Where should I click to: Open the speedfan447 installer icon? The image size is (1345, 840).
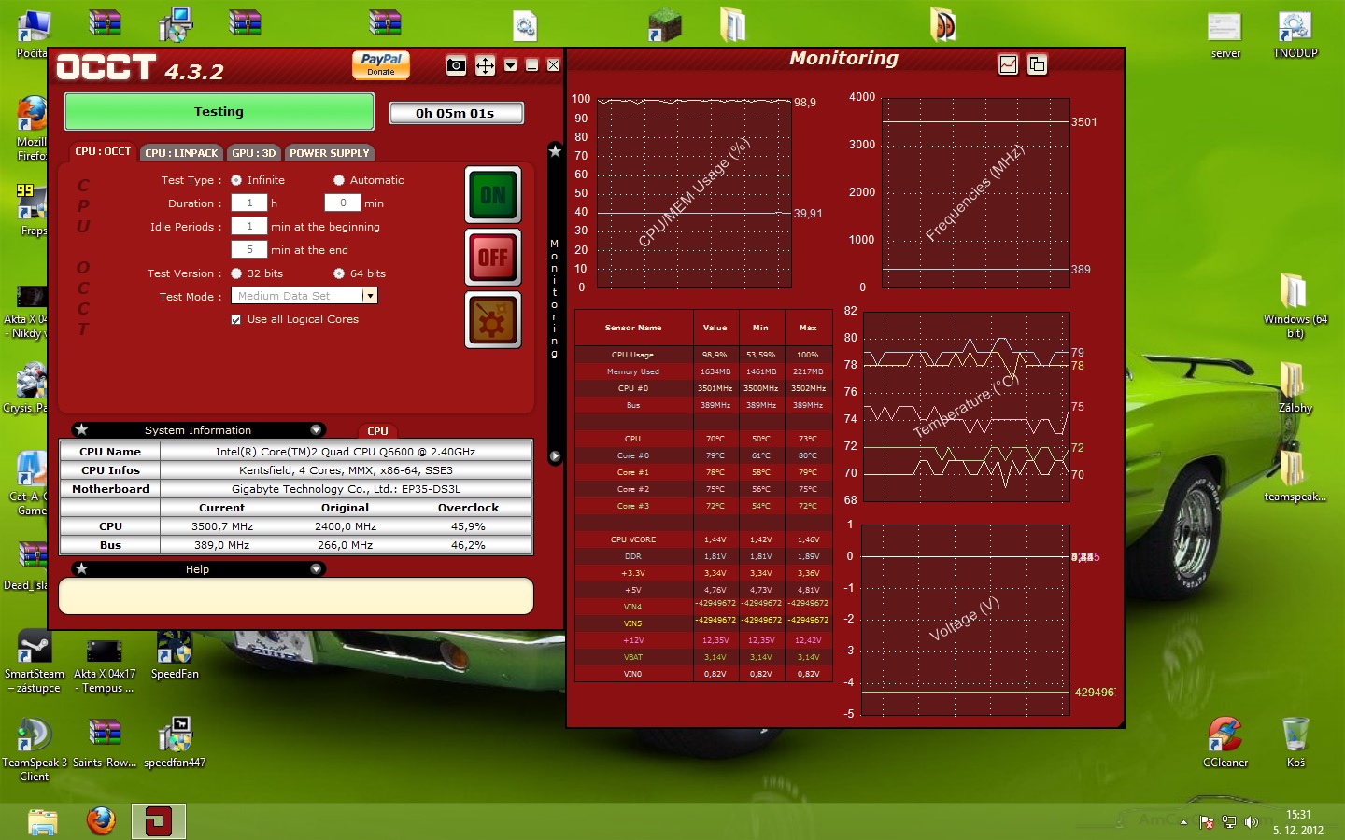[x=175, y=743]
